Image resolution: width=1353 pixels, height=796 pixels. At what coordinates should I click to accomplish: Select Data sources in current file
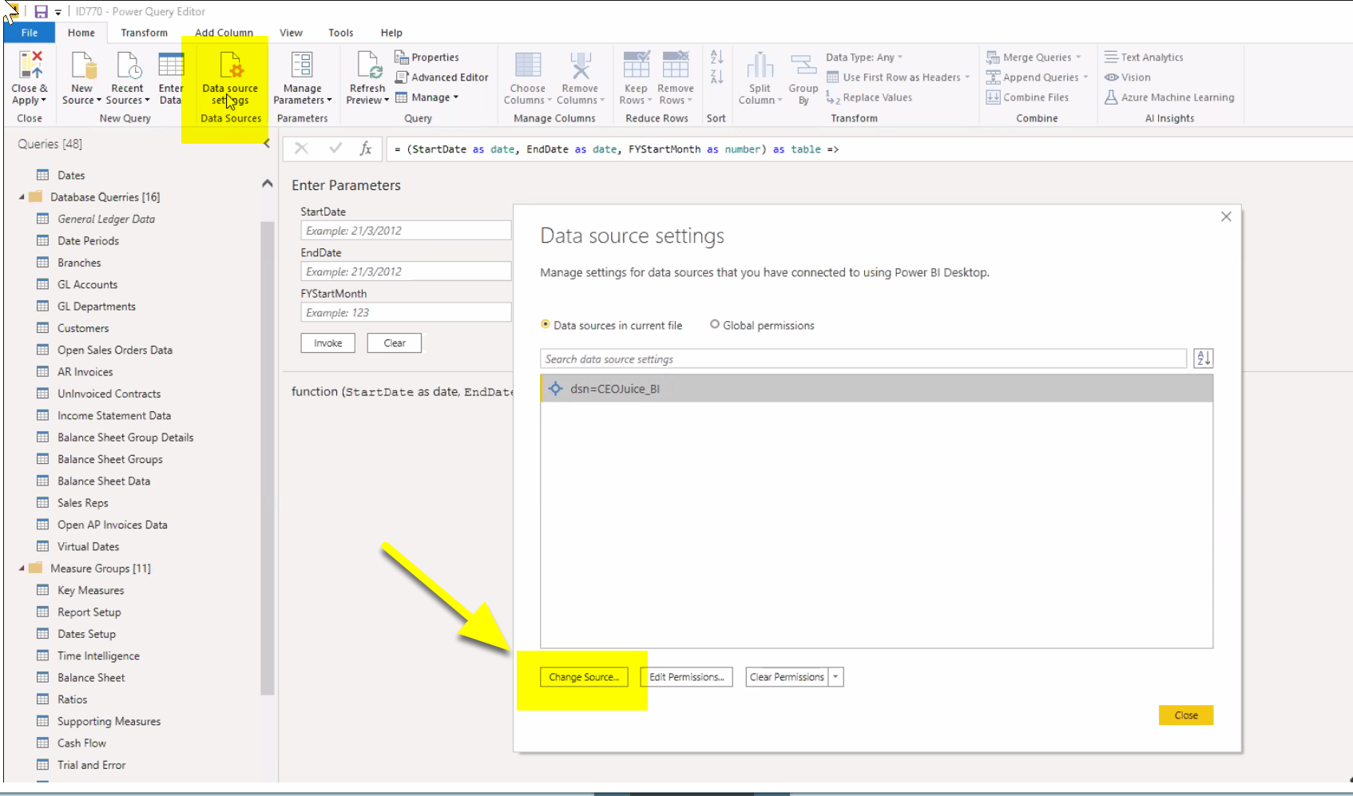tap(612, 325)
